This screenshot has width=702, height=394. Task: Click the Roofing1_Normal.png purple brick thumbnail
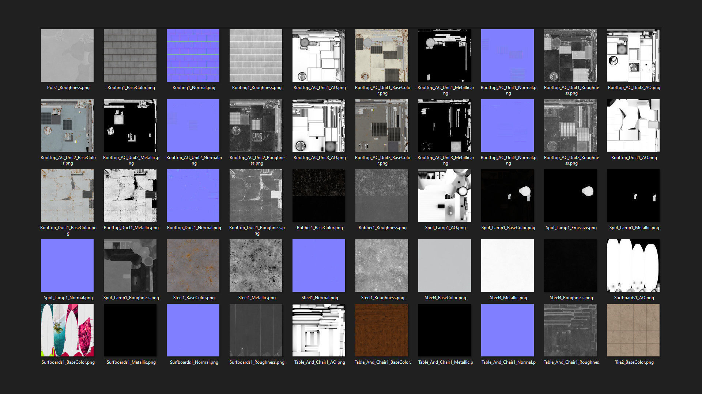click(193, 55)
